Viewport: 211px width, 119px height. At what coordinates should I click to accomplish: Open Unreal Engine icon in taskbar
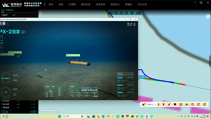click(123, 116)
